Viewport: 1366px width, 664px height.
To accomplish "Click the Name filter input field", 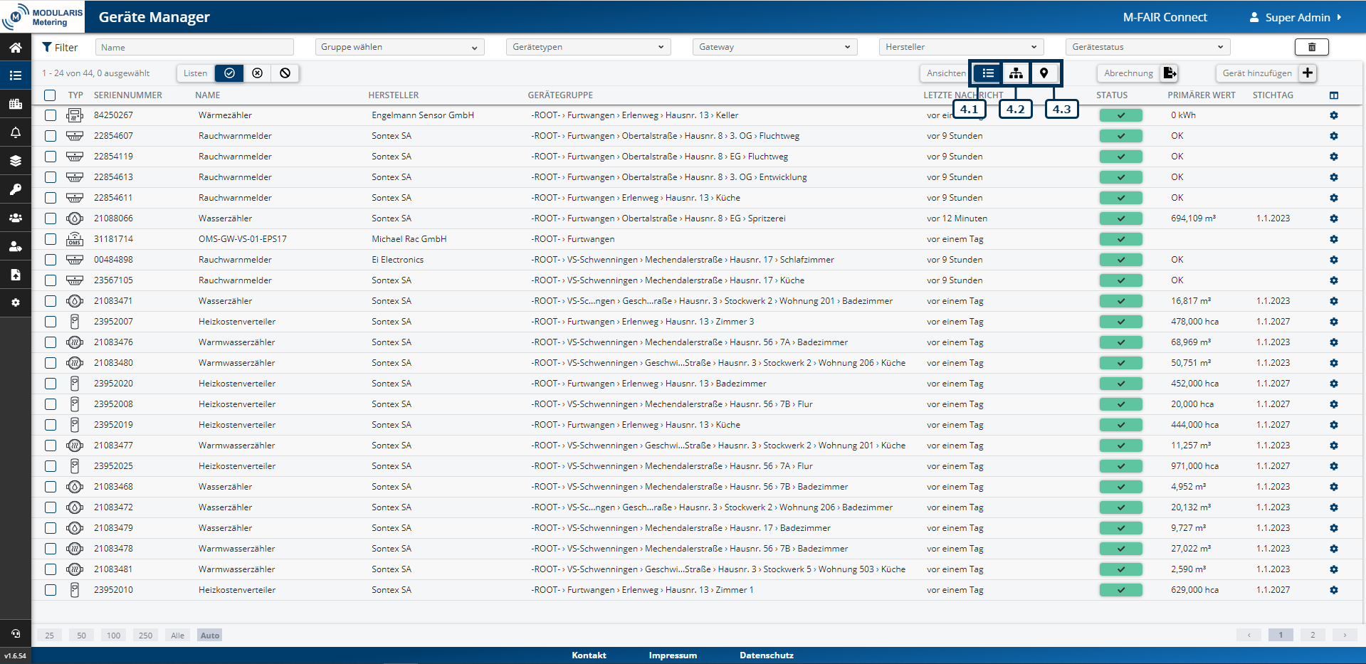I will click(x=194, y=47).
